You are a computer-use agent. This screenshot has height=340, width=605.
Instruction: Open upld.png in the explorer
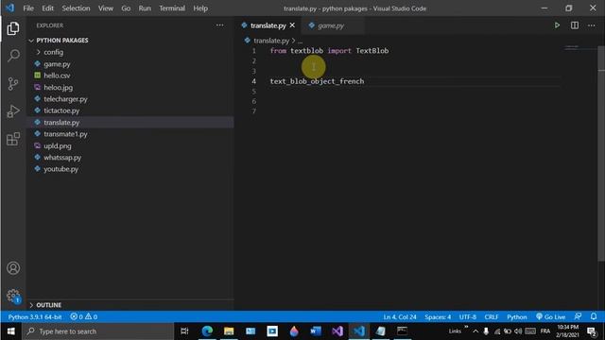pos(57,146)
